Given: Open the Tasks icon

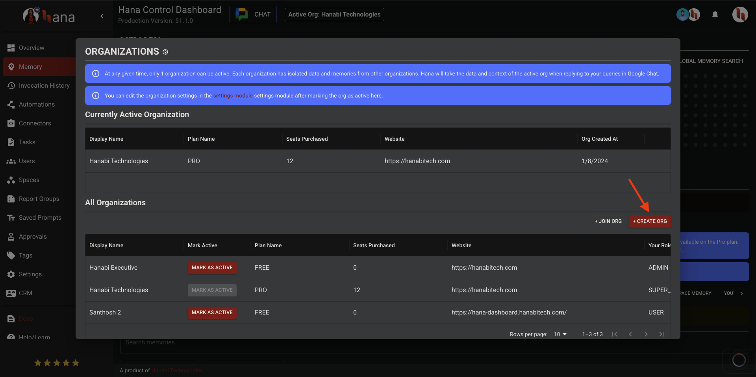Looking at the screenshot, I should tap(11, 142).
